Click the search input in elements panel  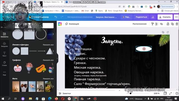point(33,26)
